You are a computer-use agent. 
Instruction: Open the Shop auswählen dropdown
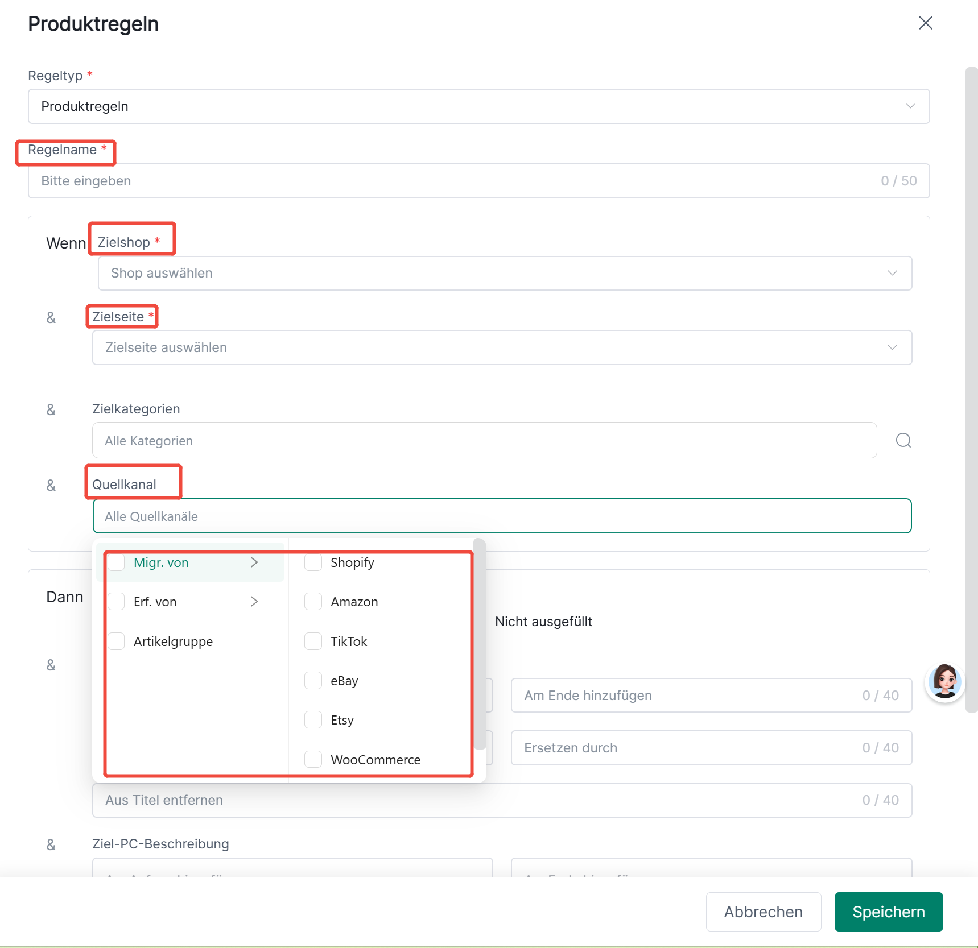[505, 273]
